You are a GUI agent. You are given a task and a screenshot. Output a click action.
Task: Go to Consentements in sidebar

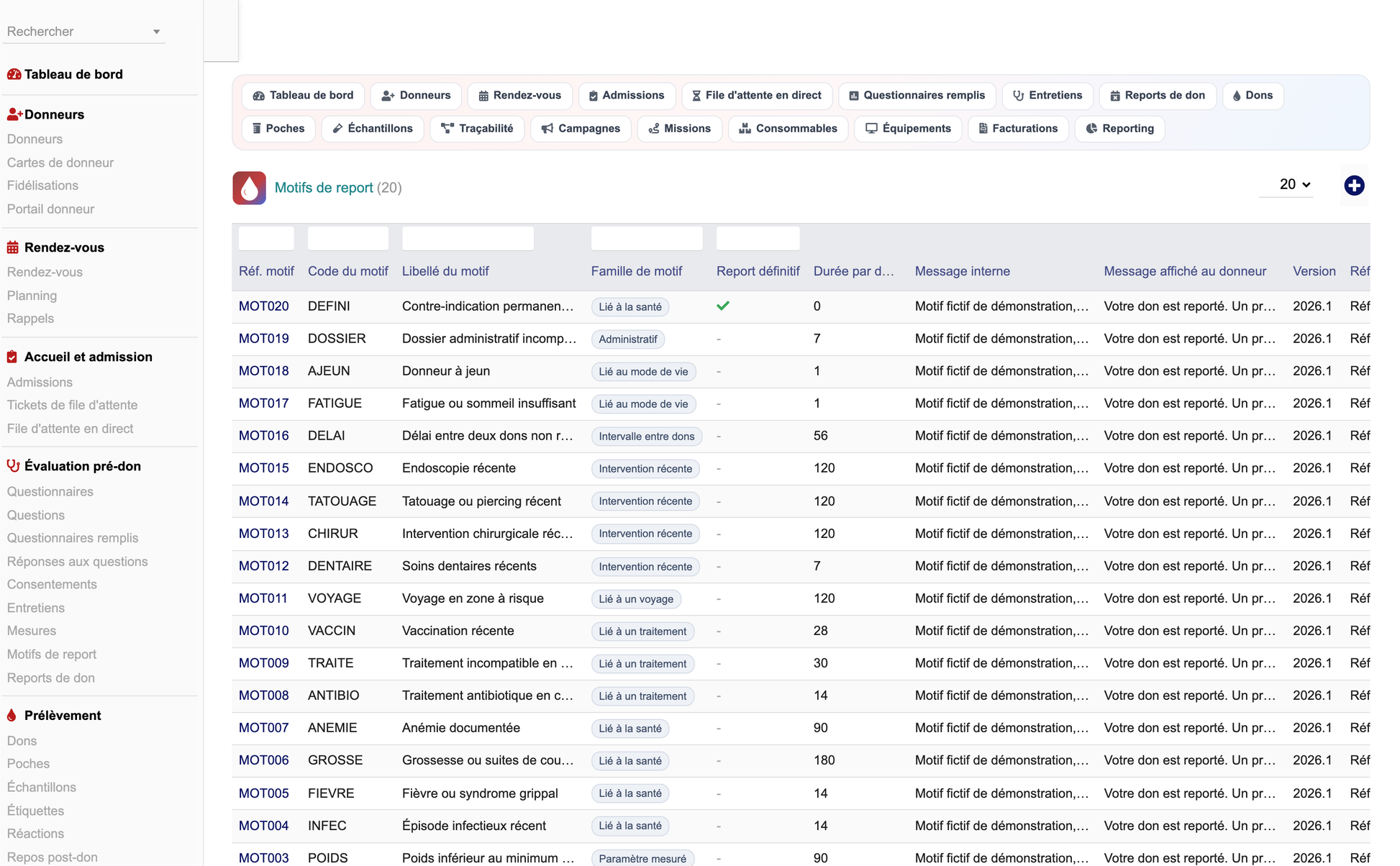point(52,585)
